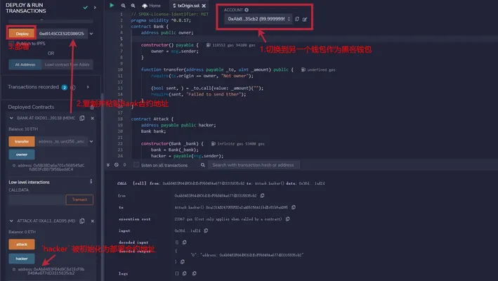Click the green run script icon
The height and width of the screenshot is (281, 498).
[112, 5]
